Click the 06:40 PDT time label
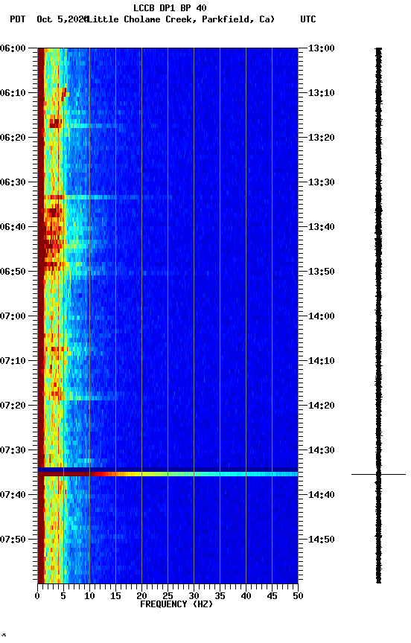 pyautogui.click(x=13, y=227)
